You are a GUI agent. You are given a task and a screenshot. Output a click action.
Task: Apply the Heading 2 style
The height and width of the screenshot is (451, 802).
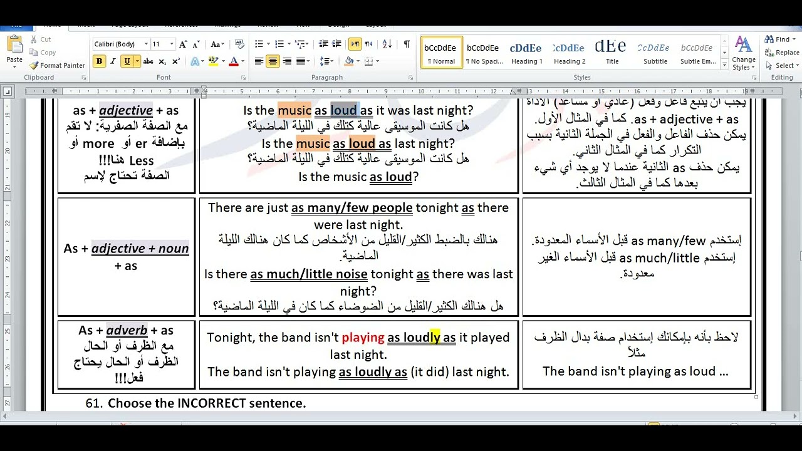click(570, 53)
